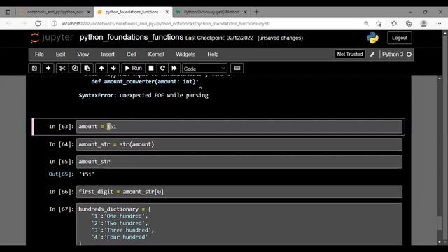The height and width of the screenshot is (252, 448).
Task: Open the Insert menu
Action: [x=108, y=55]
